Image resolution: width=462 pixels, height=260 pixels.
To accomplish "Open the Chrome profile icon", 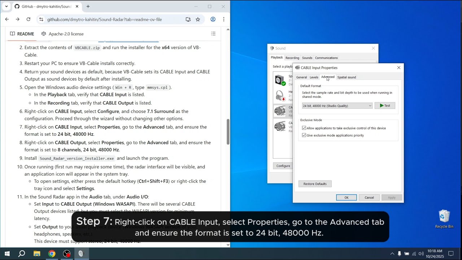I will 213,19.
